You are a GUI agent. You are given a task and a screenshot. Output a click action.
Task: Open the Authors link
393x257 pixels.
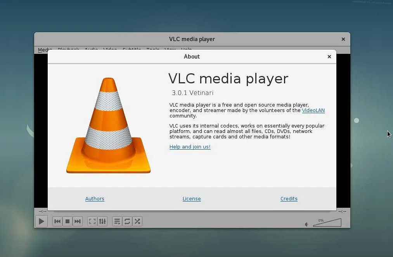95,199
